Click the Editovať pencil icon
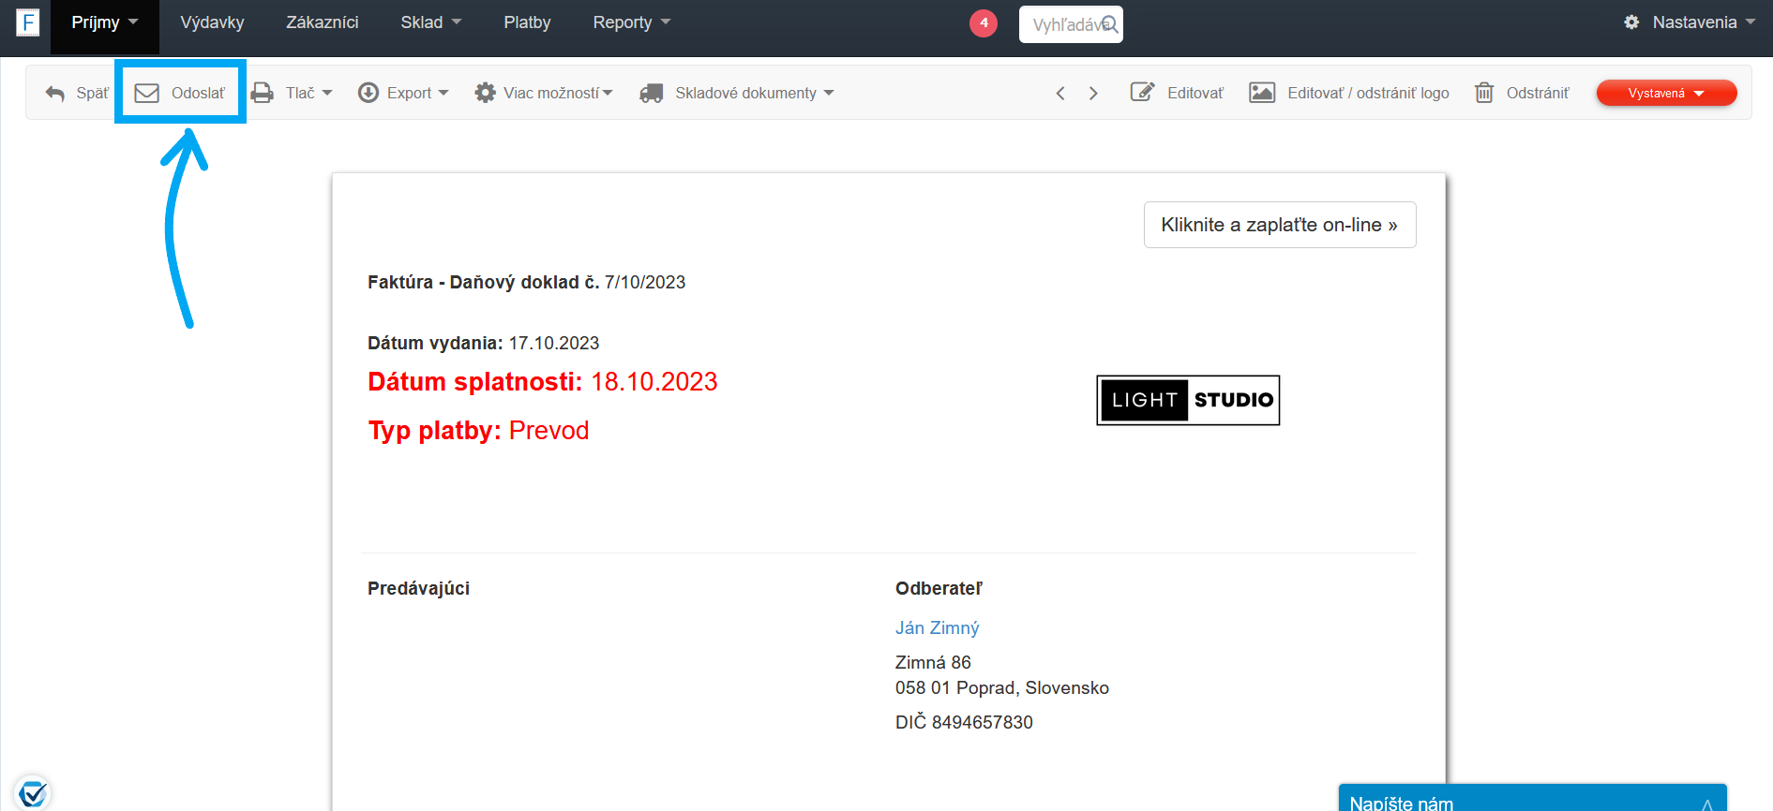The image size is (1773, 811). click(1142, 92)
